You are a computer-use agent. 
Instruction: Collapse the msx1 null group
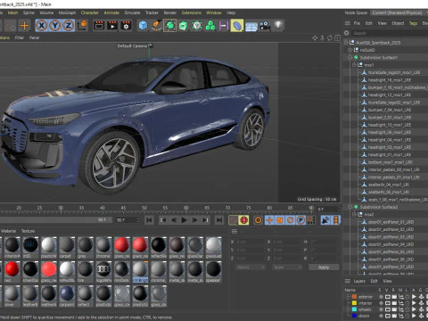click(354, 65)
